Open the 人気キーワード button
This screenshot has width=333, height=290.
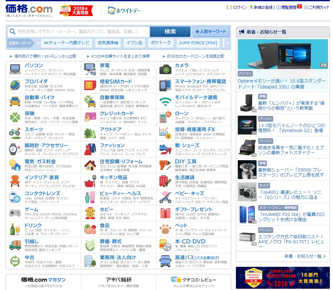(211, 32)
